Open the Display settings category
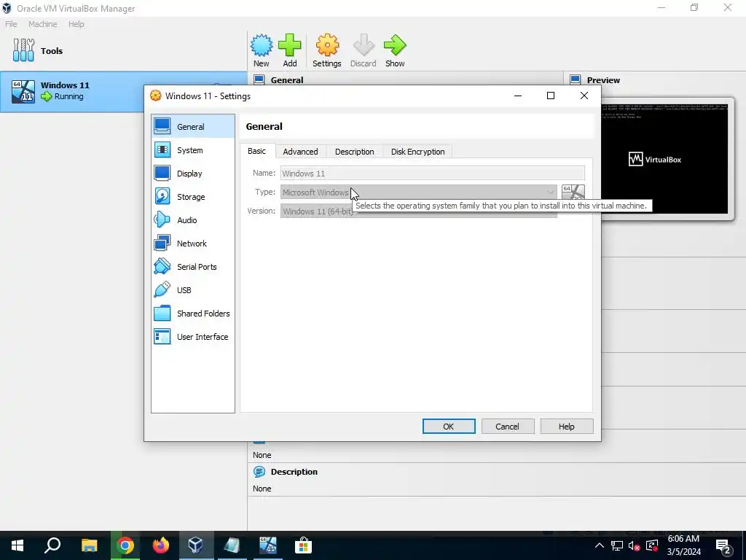 pyautogui.click(x=192, y=174)
